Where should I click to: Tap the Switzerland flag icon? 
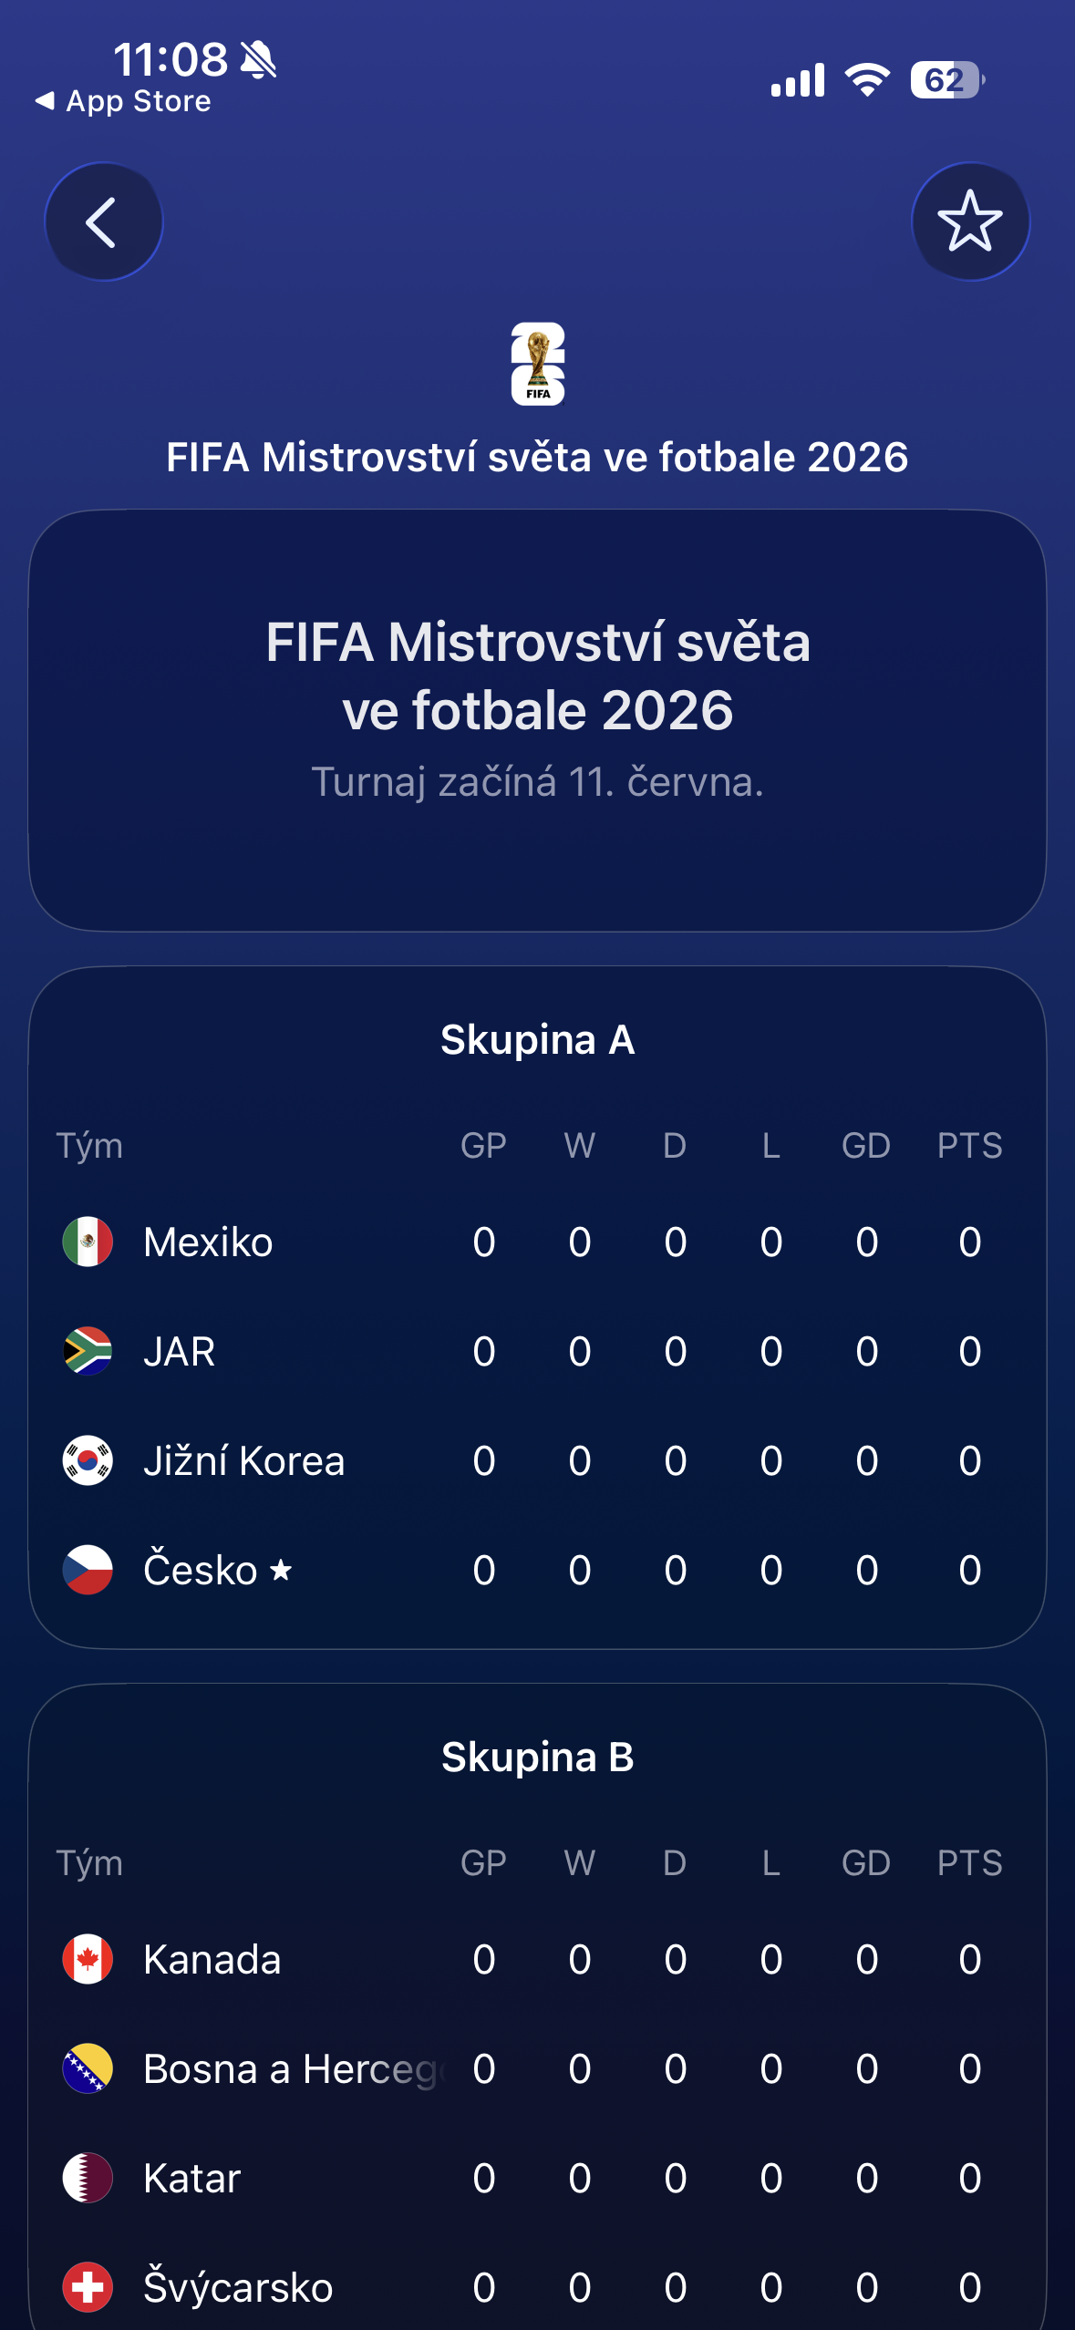coord(88,2287)
